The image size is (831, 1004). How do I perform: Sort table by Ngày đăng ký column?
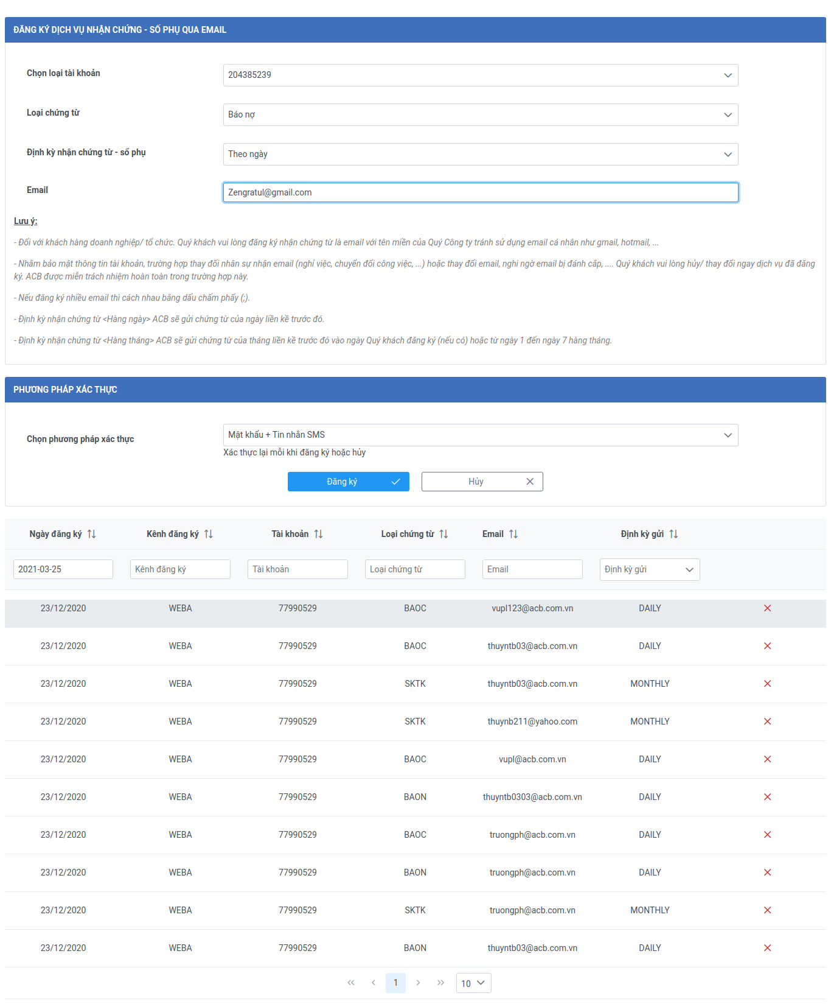tap(91, 534)
